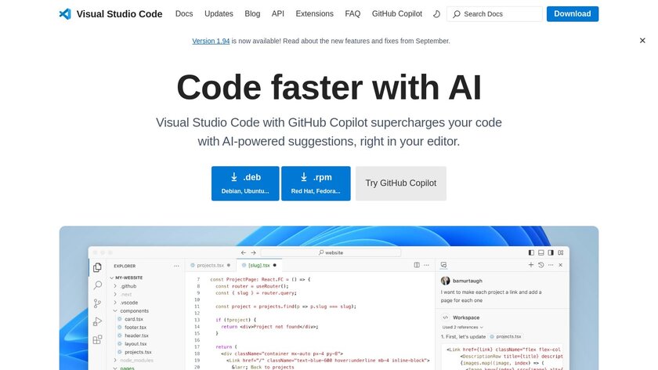Select card.tsx in the explorer
Viewport: 658px width, 370px height.
pyautogui.click(x=134, y=319)
